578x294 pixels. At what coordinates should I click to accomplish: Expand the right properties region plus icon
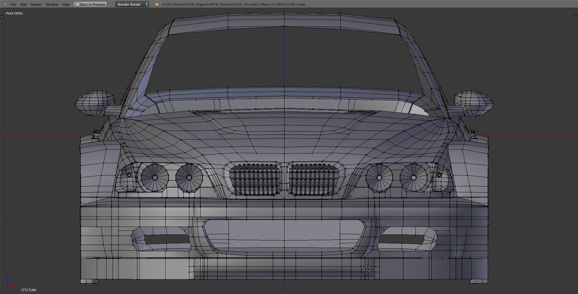tap(576, 17)
